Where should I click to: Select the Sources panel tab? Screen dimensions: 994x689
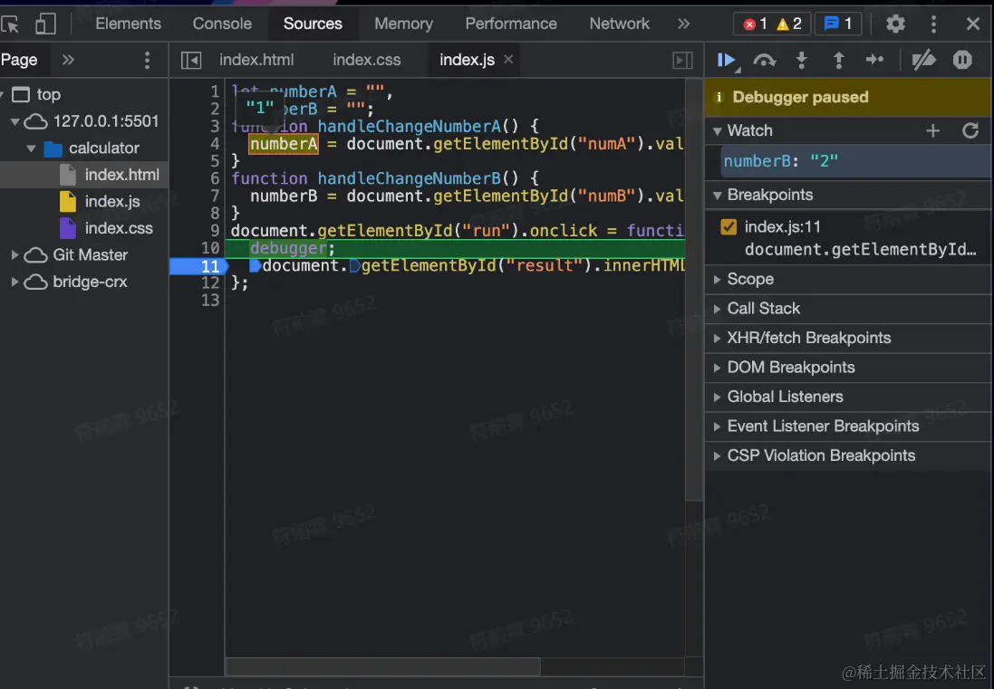click(x=313, y=24)
